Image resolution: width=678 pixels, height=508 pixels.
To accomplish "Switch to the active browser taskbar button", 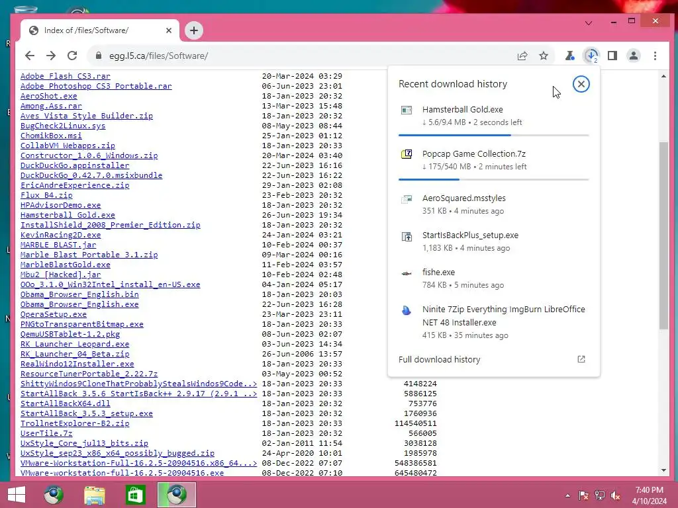I will [x=176, y=495].
